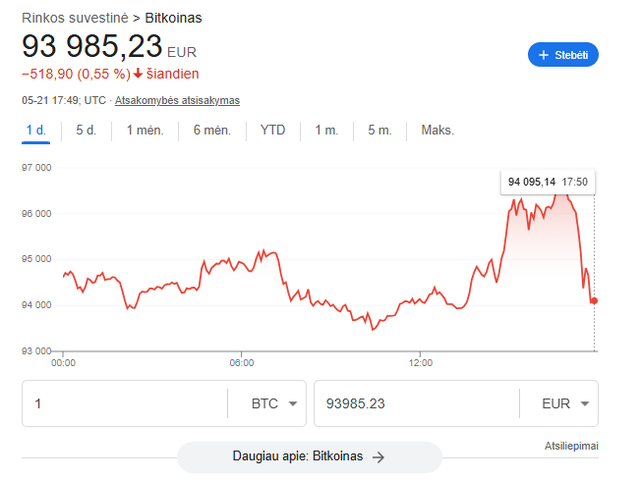Image resolution: width=640 pixels, height=480 pixels.
Task: Click the 00:00 x-axis label
Action: click(x=63, y=362)
